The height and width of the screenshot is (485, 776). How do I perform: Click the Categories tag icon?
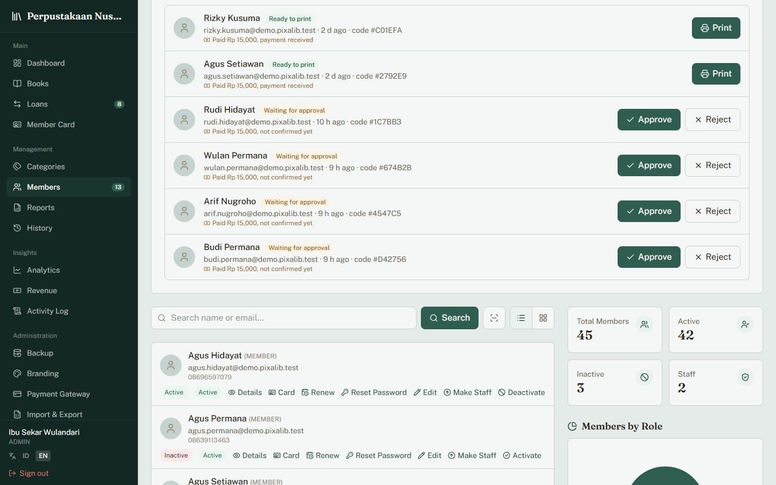tap(17, 167)
